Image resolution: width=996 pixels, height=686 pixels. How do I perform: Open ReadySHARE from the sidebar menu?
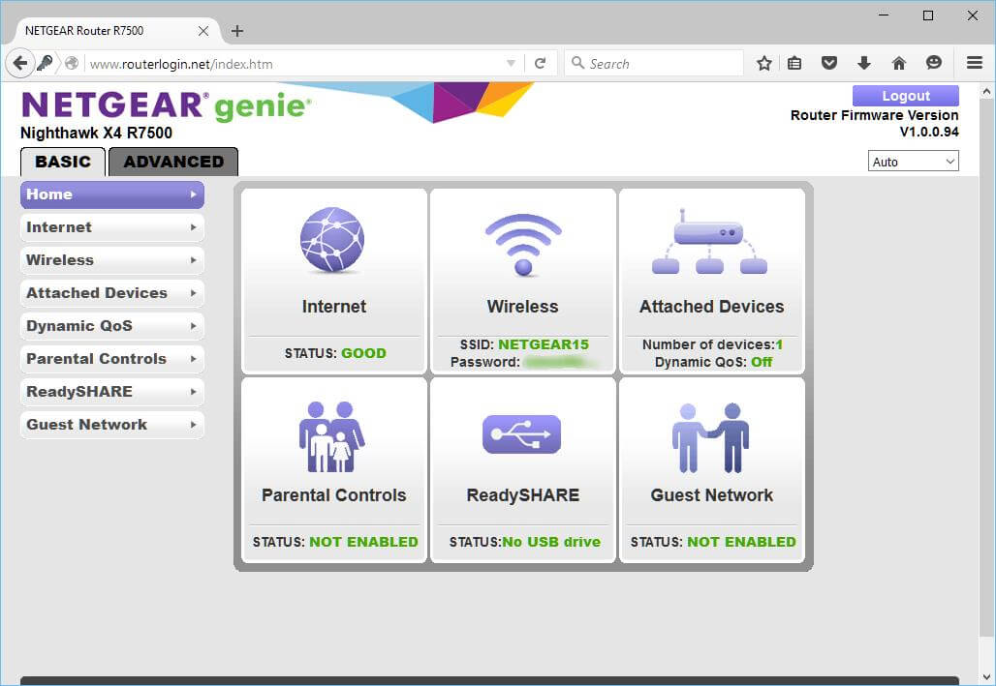click(112, 392)
